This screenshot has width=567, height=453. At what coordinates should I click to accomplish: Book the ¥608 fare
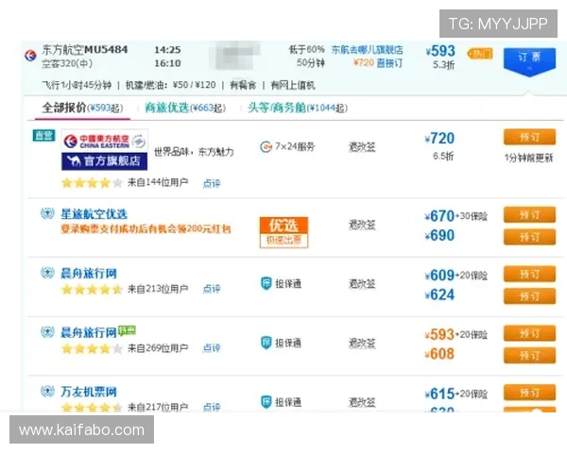coord(529,355)
